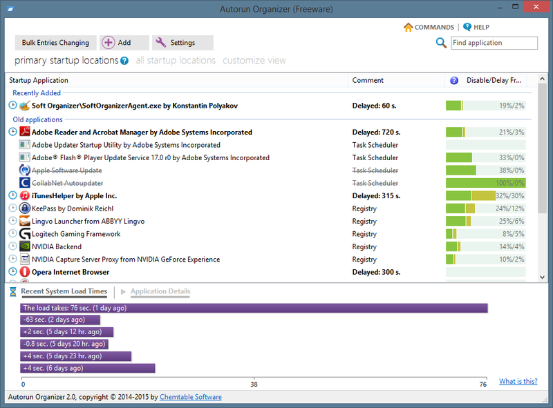Click the Apple Software Update icon
Screen dimensions: 553x408
pos(25,171)
